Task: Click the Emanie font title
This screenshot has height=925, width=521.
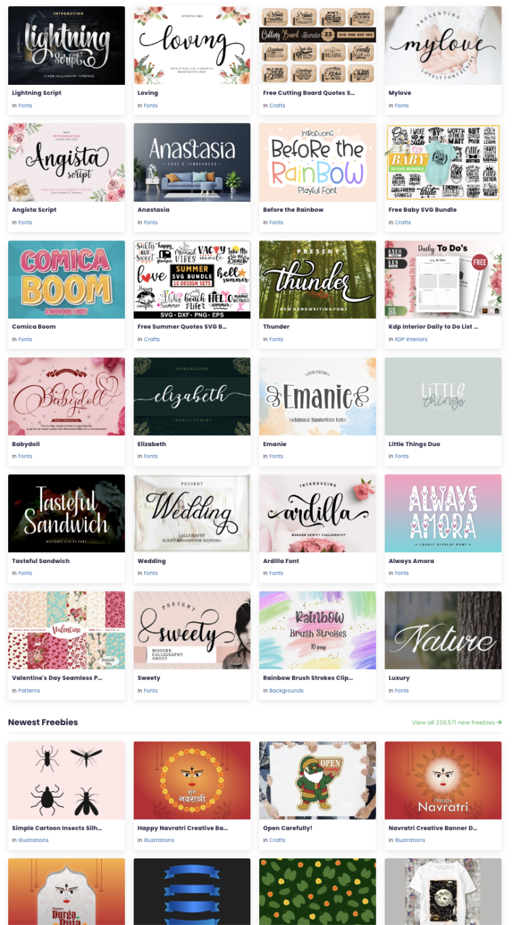Action: tap(275, 444)
